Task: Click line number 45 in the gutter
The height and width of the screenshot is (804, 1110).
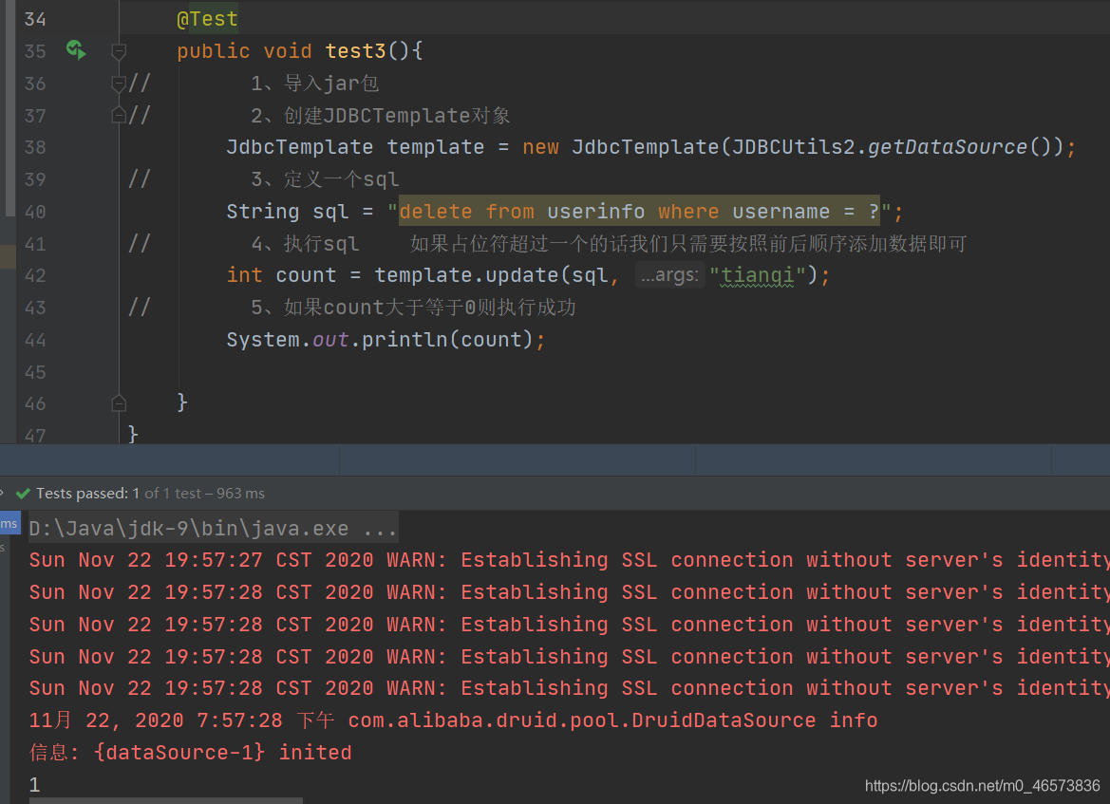Action: click(35, 372)
